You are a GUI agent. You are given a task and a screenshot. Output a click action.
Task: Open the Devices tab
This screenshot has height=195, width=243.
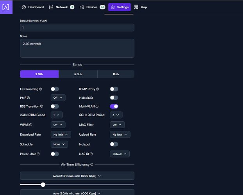tap(92, 7)
